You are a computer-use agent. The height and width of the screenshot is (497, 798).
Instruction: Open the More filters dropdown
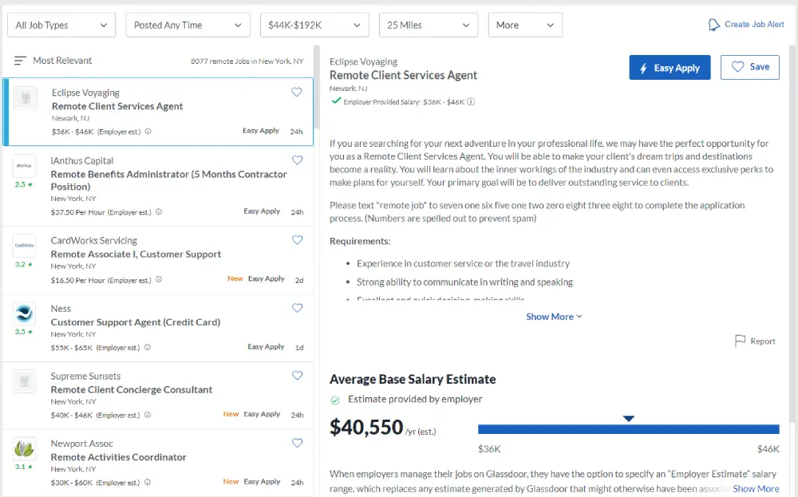tap(525, 25)
